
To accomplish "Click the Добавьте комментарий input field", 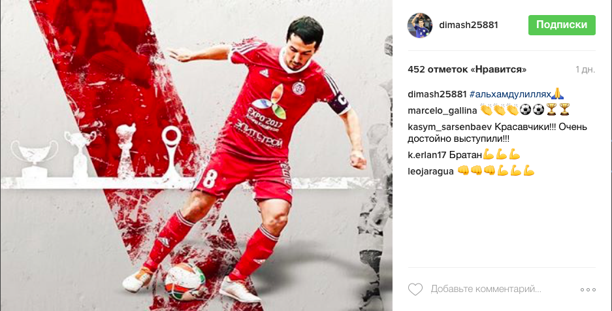I will [486, 289].
